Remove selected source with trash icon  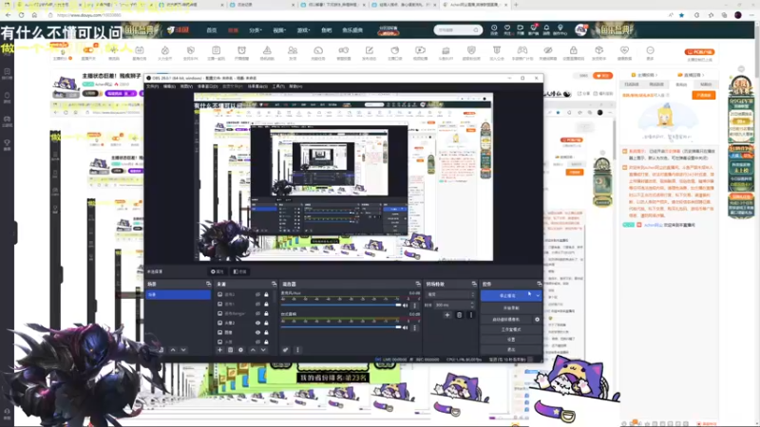(x=230, y=349)
